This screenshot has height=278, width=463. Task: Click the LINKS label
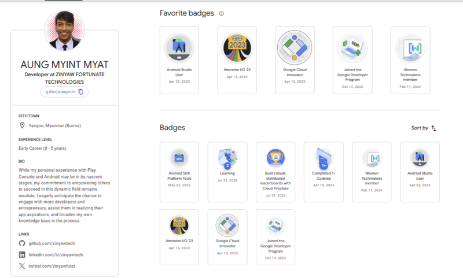pyautogui.click(x=24, y=234)
